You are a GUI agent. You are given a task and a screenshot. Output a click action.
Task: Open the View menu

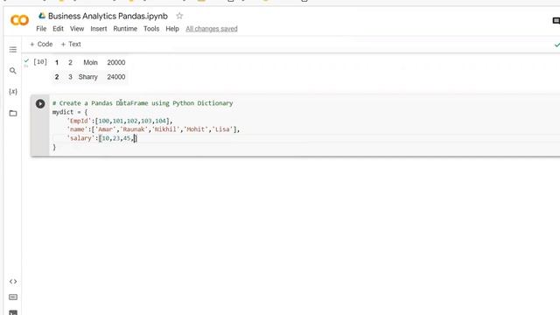(x=77, y=29)
